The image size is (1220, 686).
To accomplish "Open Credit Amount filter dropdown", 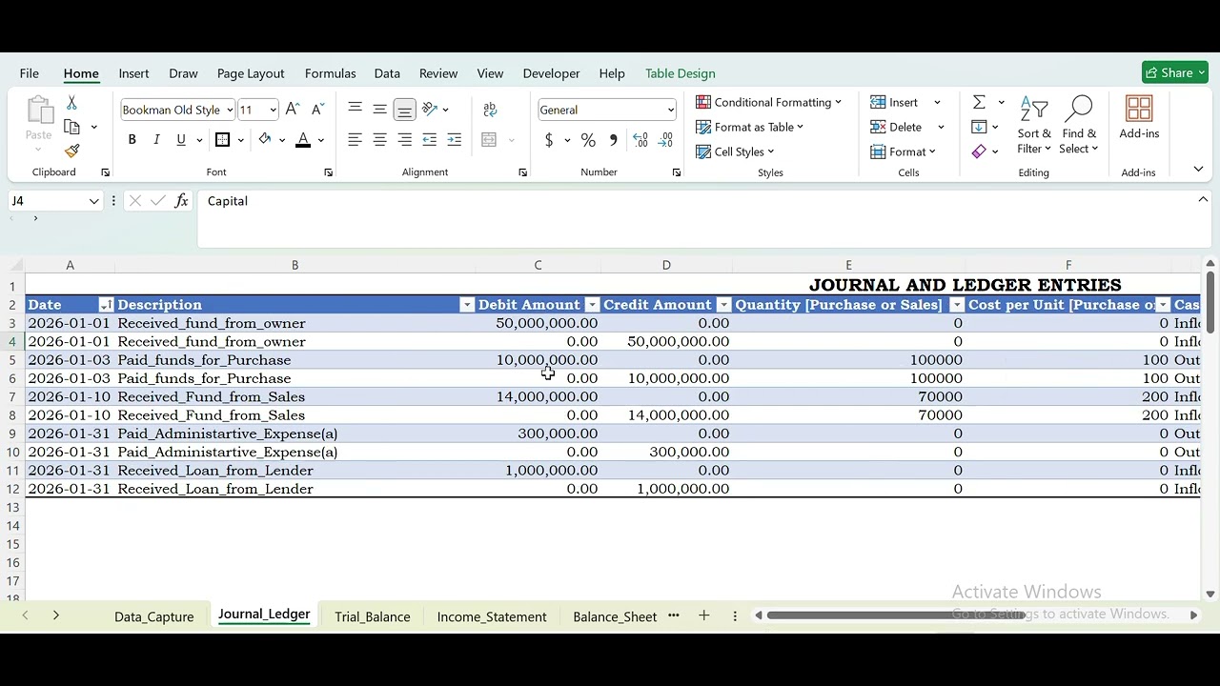I will tap(723, 305).
